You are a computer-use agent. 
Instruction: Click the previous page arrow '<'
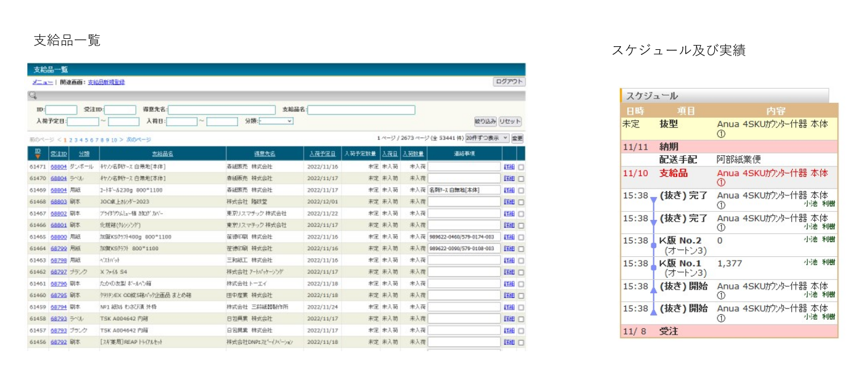click(59, 140)
